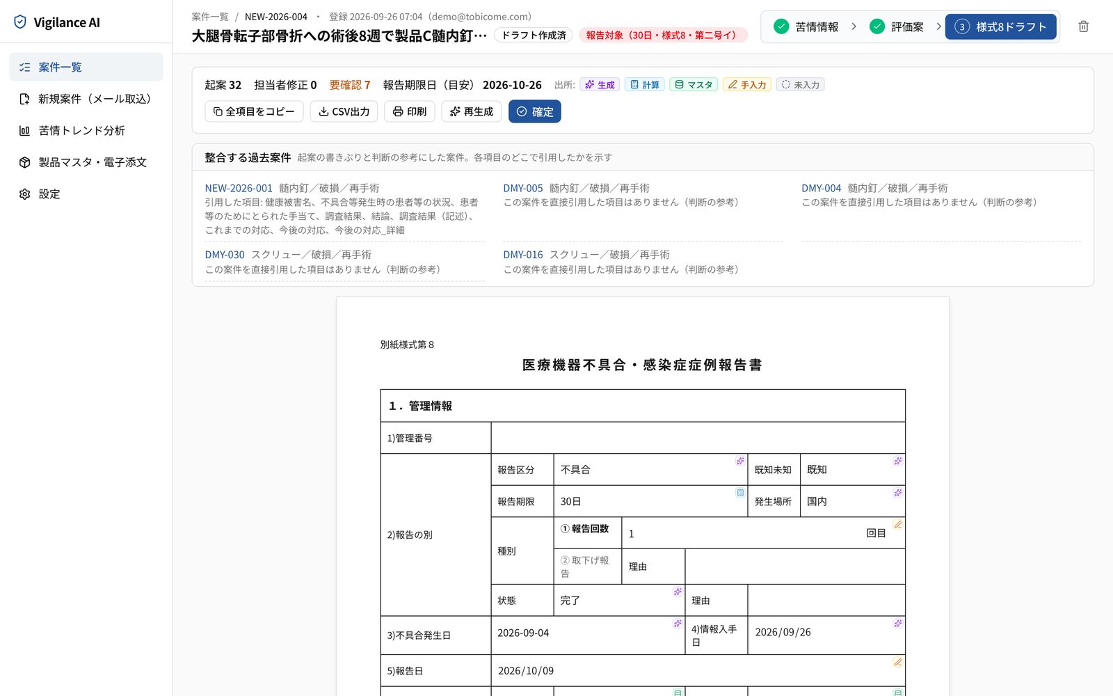The height and width of the screenshot is (696, 1113).
Task: Click the 報告回数 value field
Action: click(x=763, y=533)
